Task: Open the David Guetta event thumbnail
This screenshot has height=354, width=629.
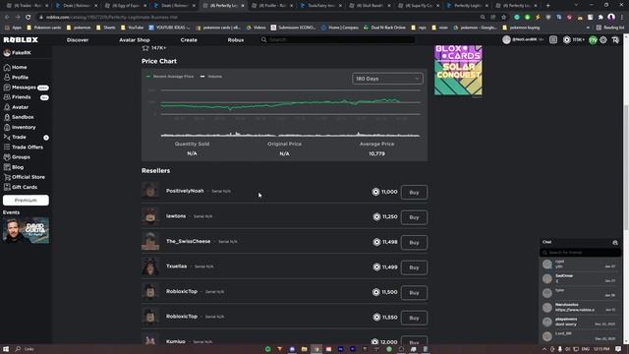Action: click(26, 230)
